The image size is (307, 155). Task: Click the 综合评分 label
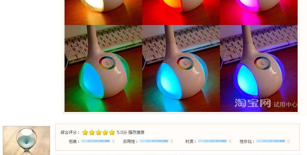click(69, 133)
